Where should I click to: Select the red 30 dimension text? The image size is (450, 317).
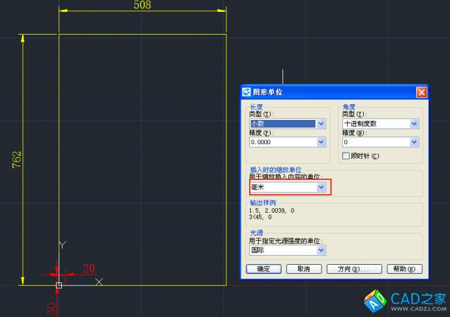coord(51,307)
